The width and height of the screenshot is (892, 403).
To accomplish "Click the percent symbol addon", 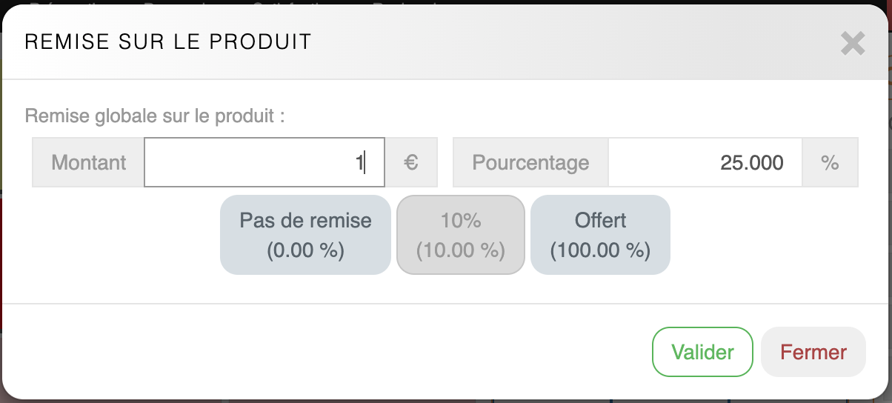I will pyautogui.click(x=830, y=162).
